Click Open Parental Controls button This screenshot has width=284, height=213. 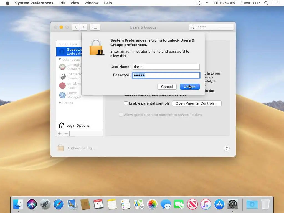197,103
